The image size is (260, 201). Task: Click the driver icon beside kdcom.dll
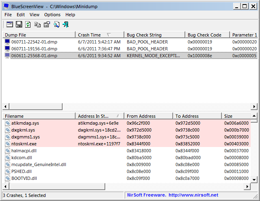coord(7,158)
